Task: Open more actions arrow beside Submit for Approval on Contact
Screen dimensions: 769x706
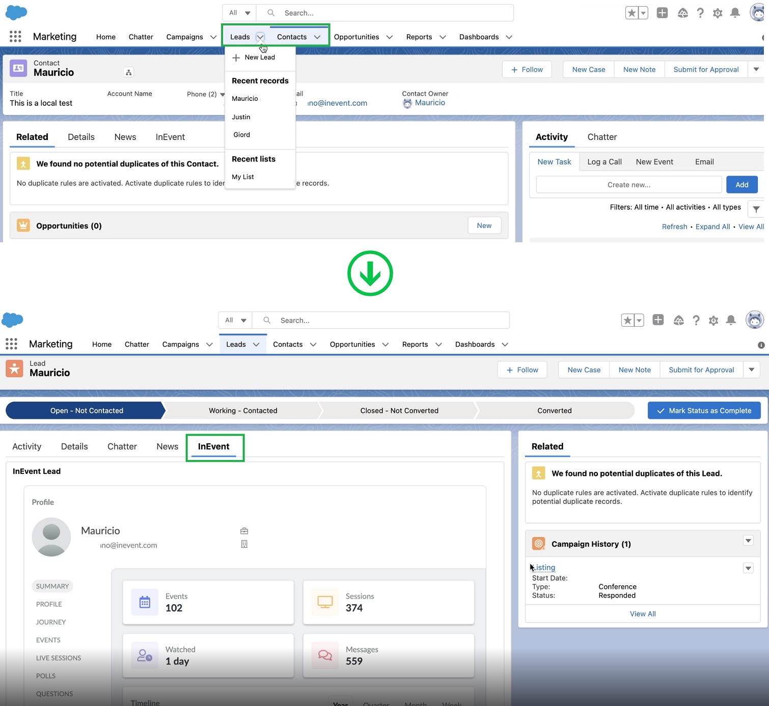Action: 756,69
